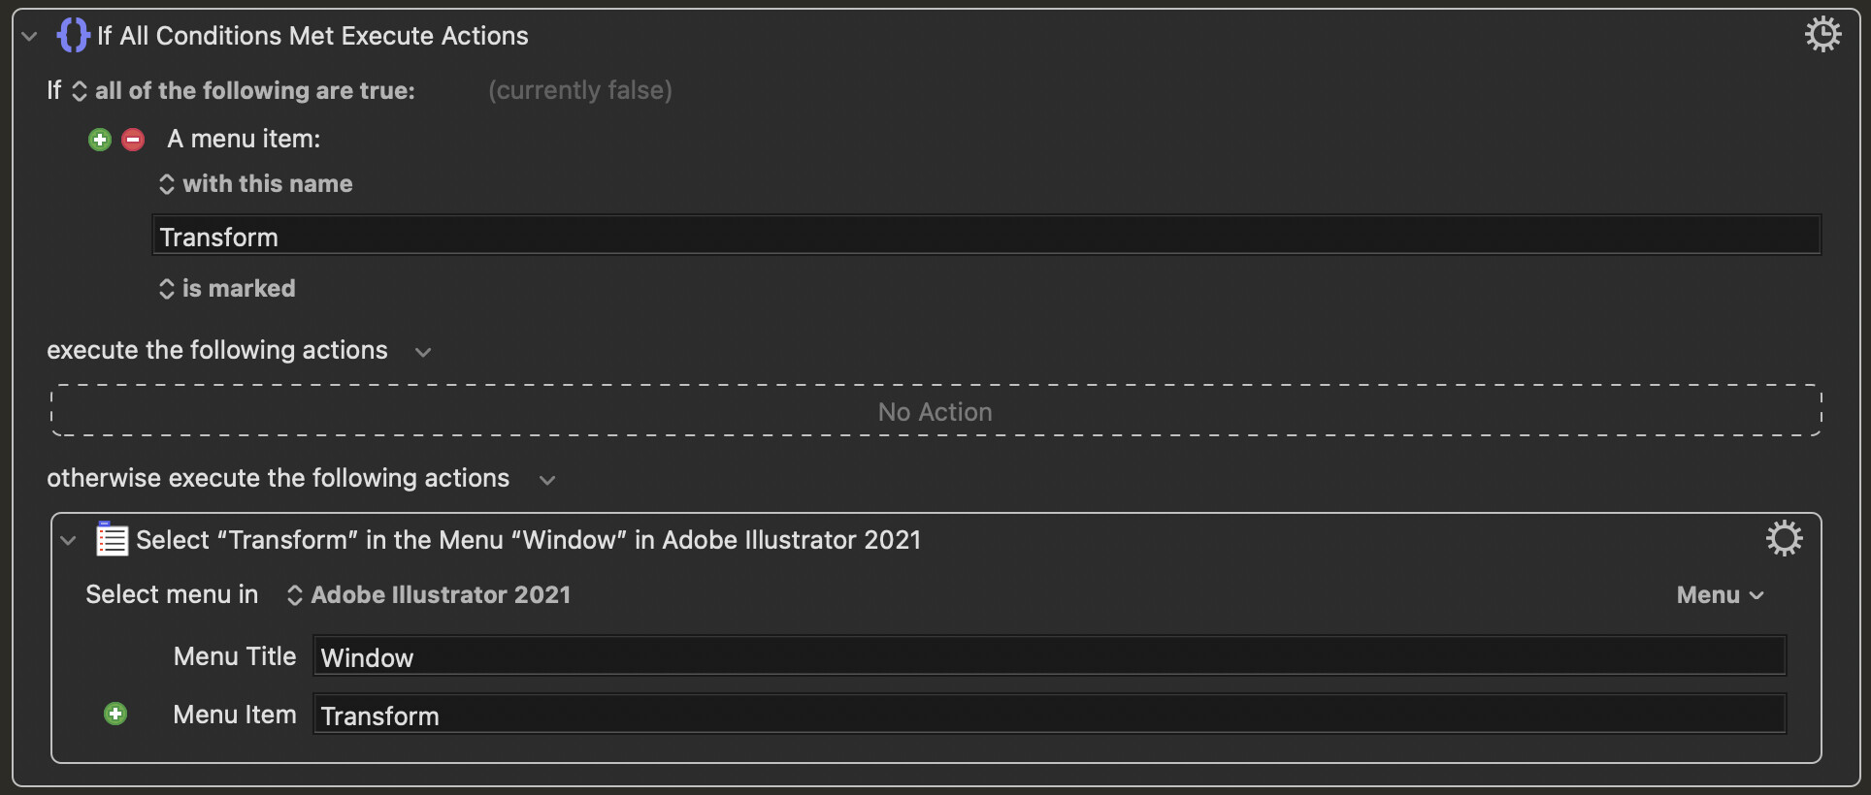Click the empty No Action drop area
The image size is (1871, 795).
(x=935, y=411)
